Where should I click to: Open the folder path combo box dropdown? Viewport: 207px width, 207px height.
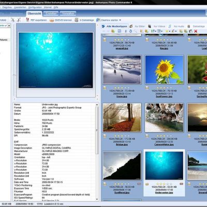[x=9, y=25]
